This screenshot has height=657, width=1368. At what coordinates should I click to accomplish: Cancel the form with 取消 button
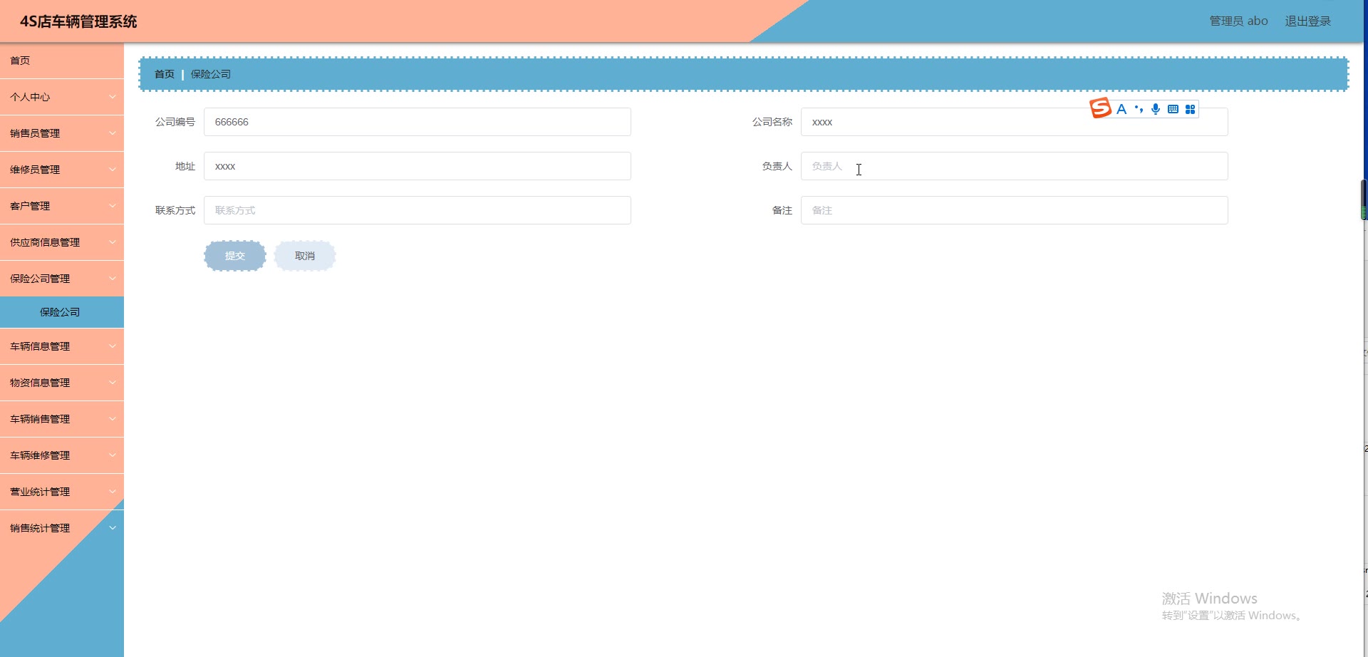pos(305,256)
